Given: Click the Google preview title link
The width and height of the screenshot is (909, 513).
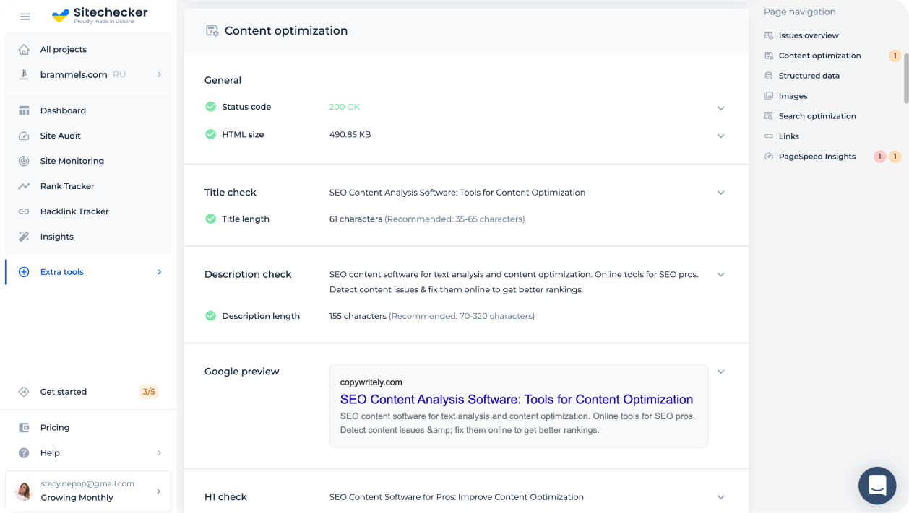Looking at the screenshot, I should (x=516, y=400).
